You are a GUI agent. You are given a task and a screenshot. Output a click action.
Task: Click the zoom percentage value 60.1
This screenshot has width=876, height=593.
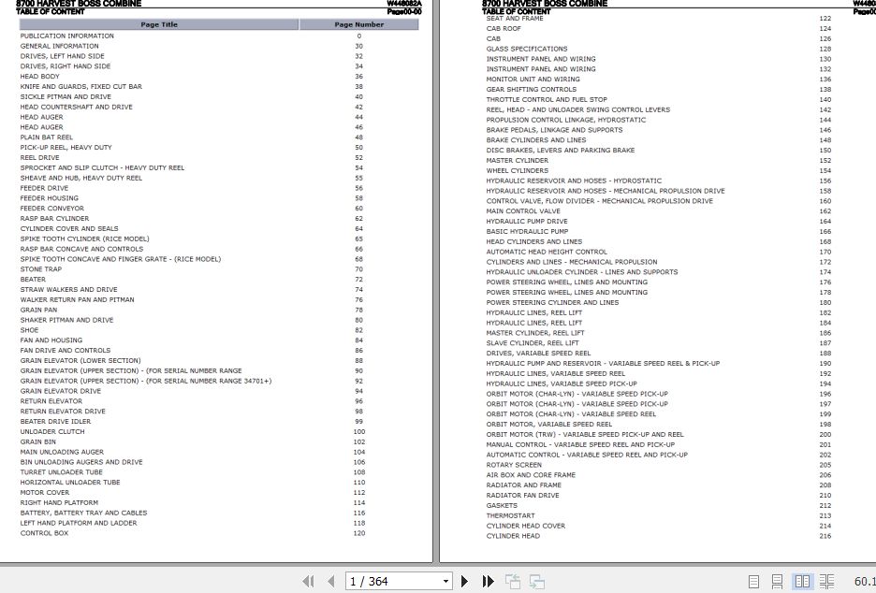tap(865, 581)
